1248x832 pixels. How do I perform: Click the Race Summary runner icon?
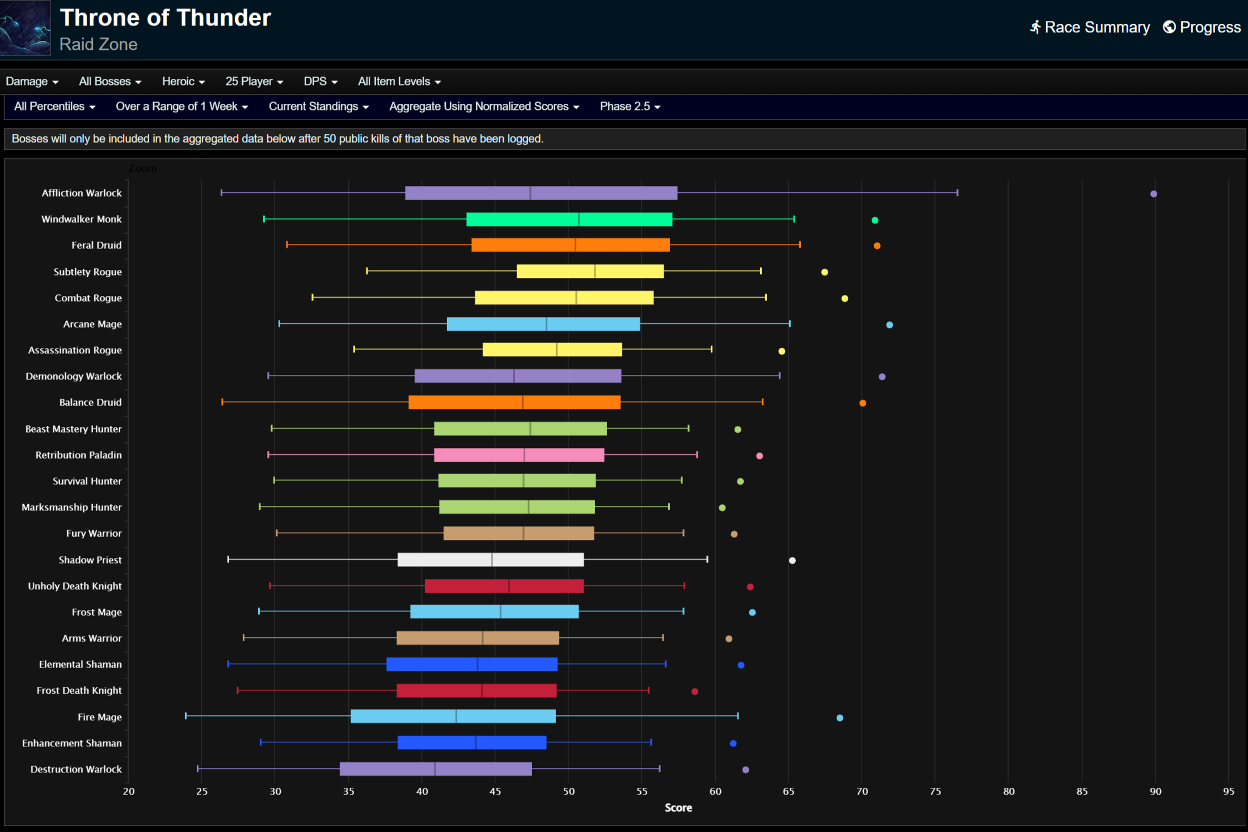pos(1035,27)
